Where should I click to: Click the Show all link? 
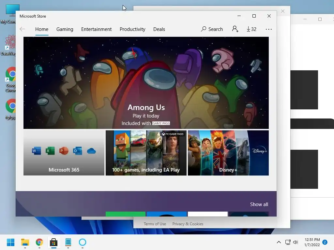pos(259,204)
